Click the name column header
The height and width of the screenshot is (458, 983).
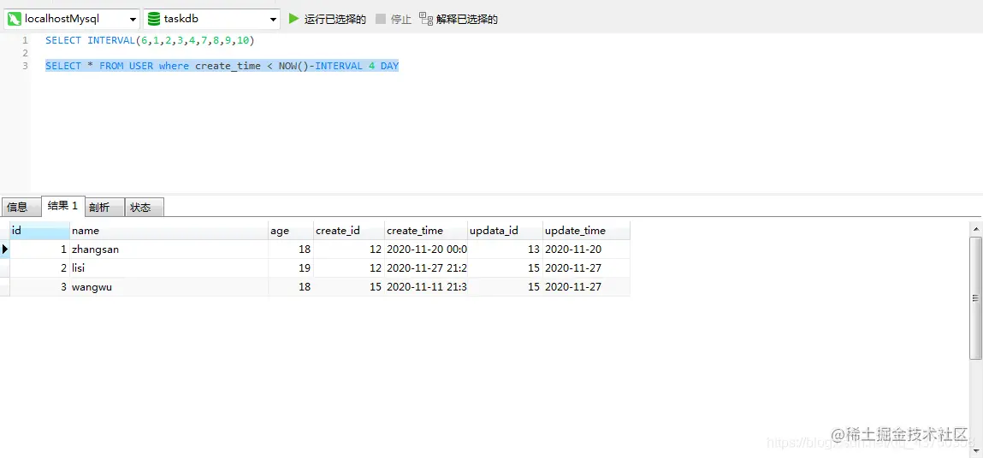169,231
